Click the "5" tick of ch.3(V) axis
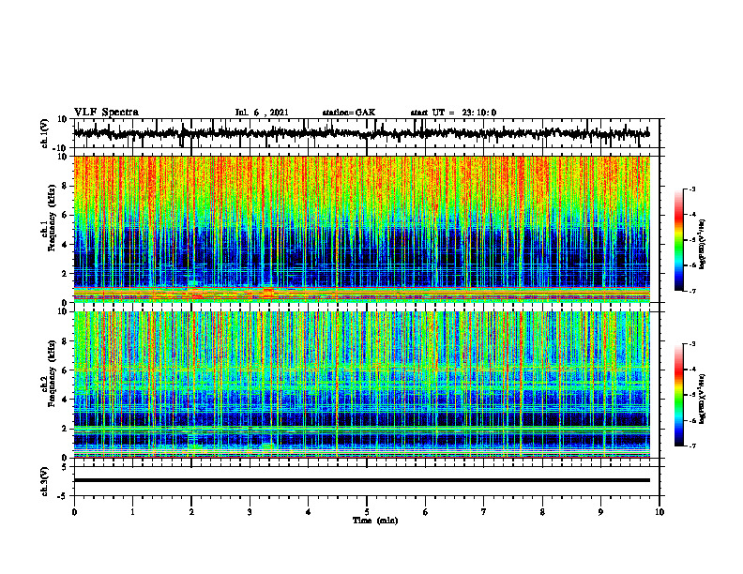 coord(66,466)
